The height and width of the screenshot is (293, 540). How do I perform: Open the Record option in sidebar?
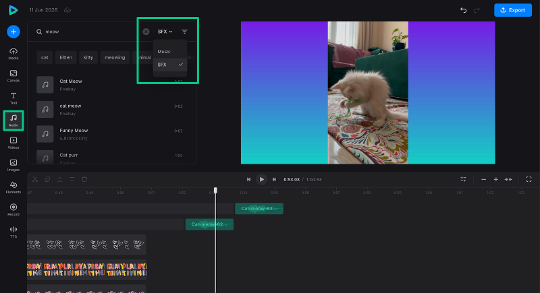13,209
